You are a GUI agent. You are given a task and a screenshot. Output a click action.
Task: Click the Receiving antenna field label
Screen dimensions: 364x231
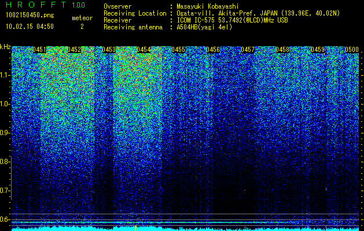click(133, 27)
